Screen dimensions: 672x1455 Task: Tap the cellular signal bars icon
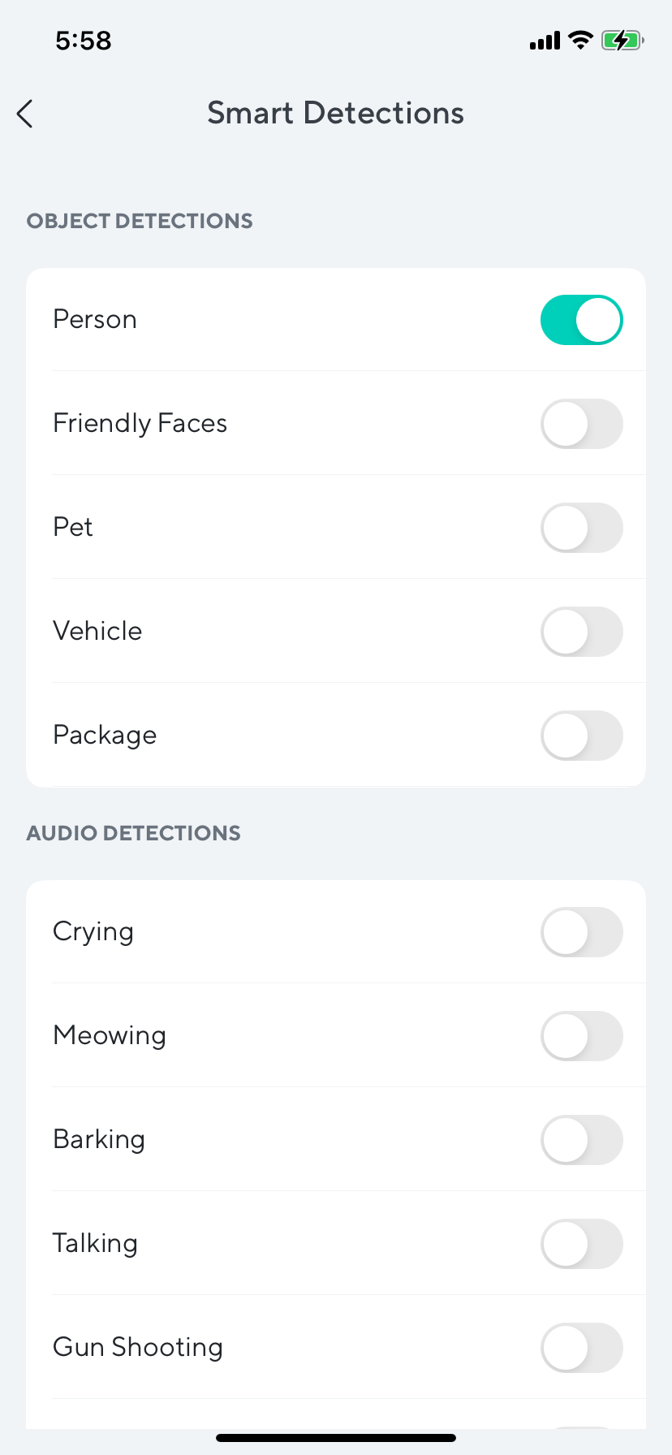(545, 41)
